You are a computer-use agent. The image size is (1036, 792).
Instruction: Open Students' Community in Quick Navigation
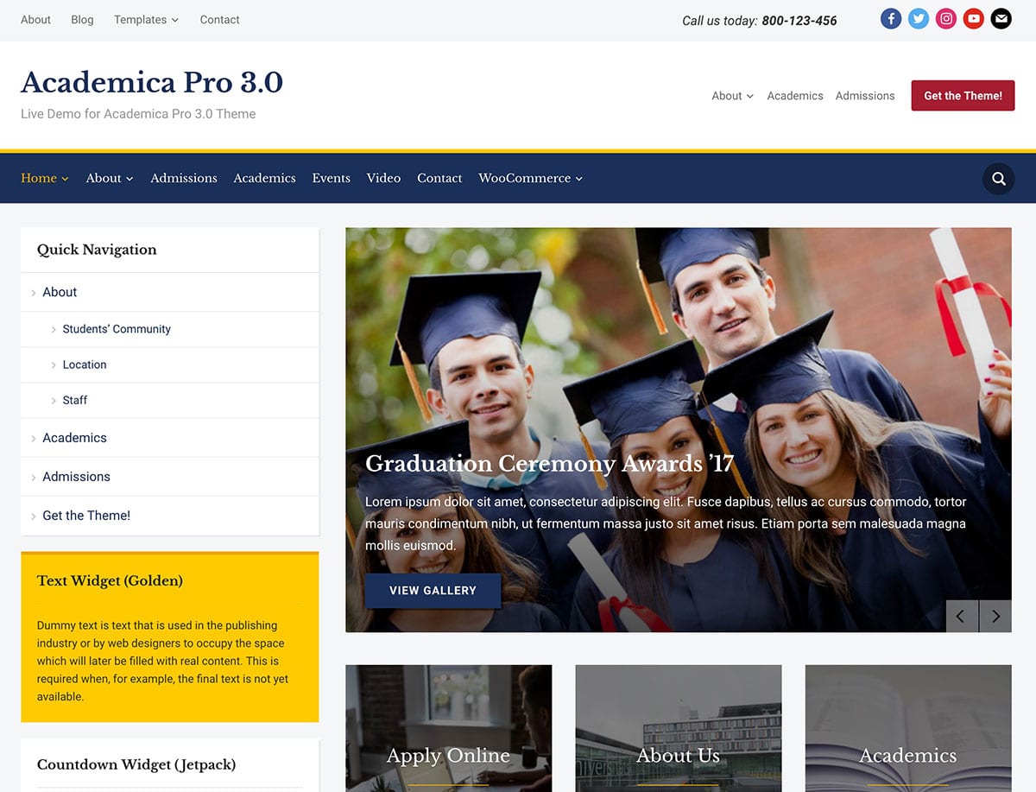pyautogui.click(x=117, y=329)
